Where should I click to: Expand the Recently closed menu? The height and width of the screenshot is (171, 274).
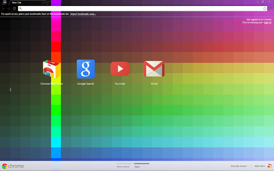[239, 166]
